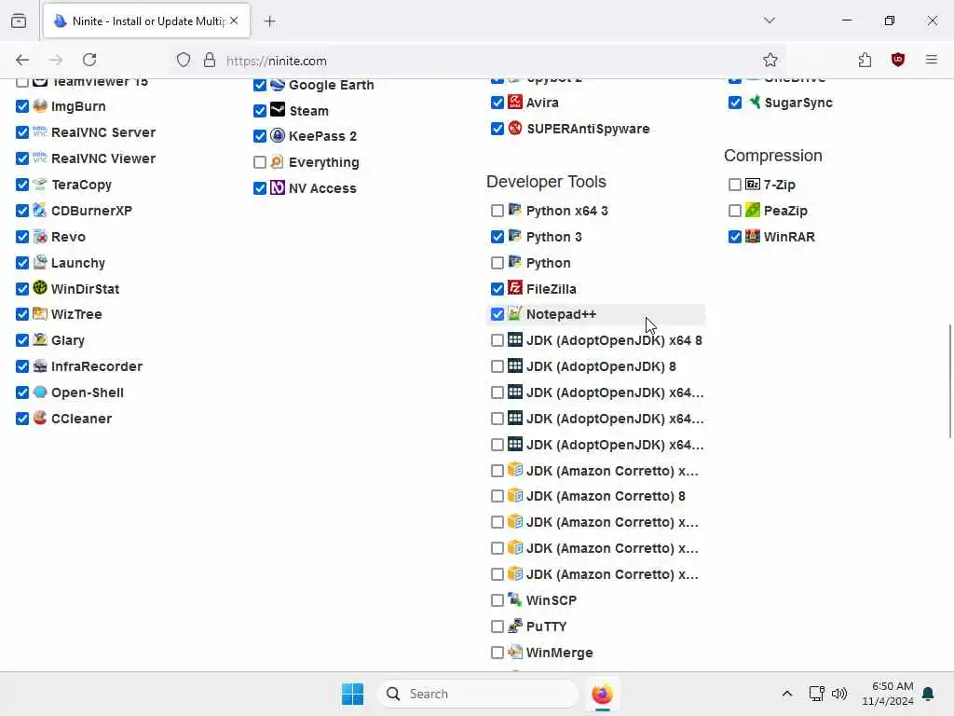Open Firefox application menu
Screen dimensions: 954x716
pyautogui.click(x=932, y=60)
